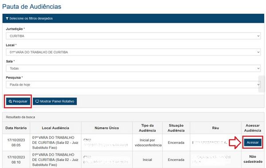Screen dimensions: 266x168
Task: Open the Sala dropdown showing Todas
Action: click(x=133, y=68)
